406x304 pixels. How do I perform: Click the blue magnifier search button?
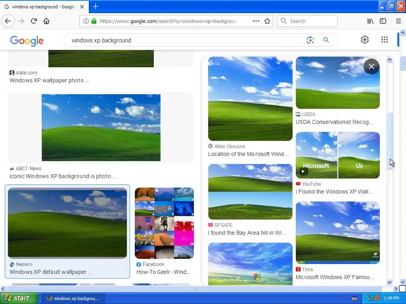pos(326,40)
